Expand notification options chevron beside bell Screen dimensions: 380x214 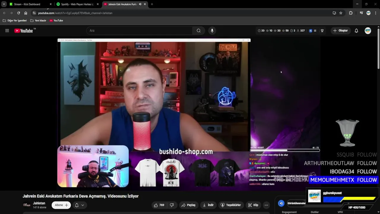(x=83, y=205)
